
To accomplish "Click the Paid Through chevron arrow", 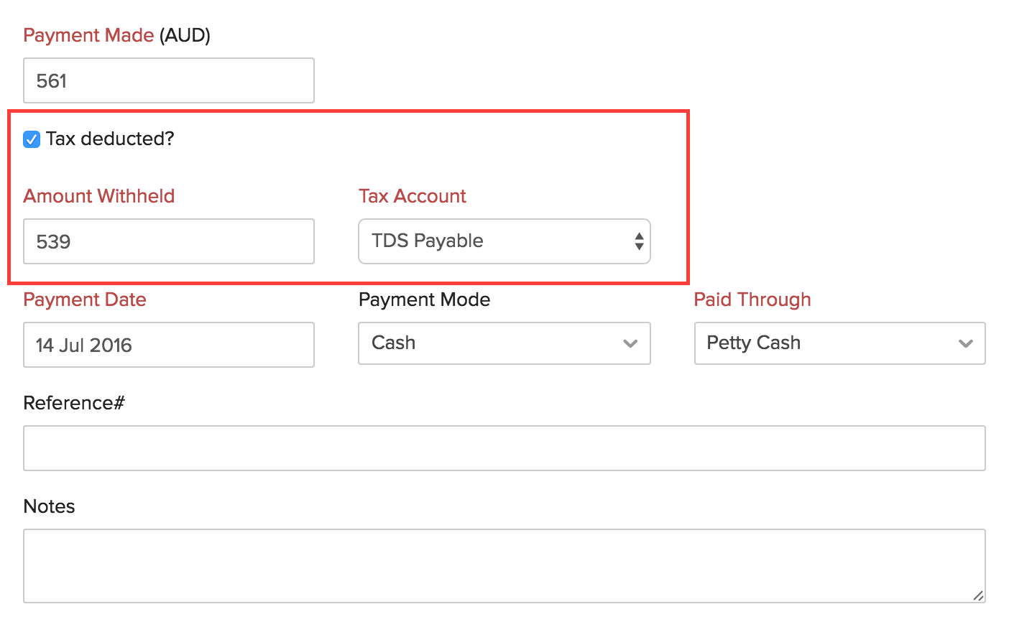I will tap(966, 343).
